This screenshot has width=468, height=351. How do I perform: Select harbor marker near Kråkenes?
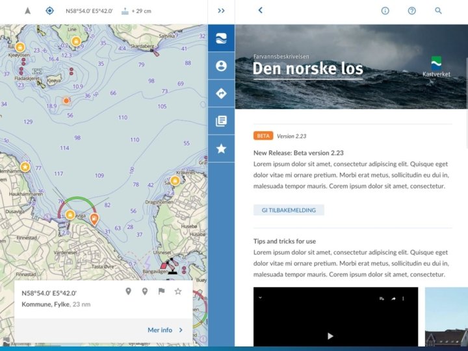coord(175,181)
